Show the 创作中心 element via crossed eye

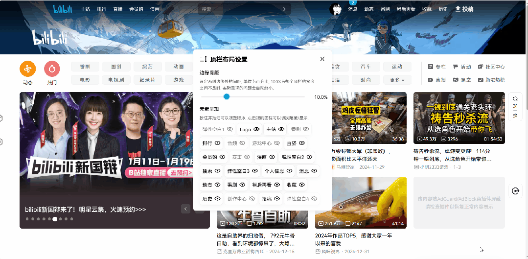252,199
